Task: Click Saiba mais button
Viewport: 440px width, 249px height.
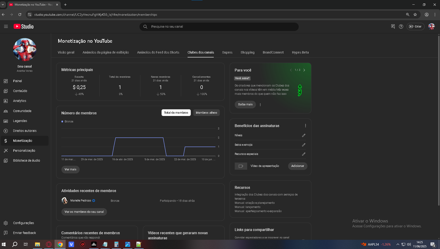Action: [x=245, y=105]
